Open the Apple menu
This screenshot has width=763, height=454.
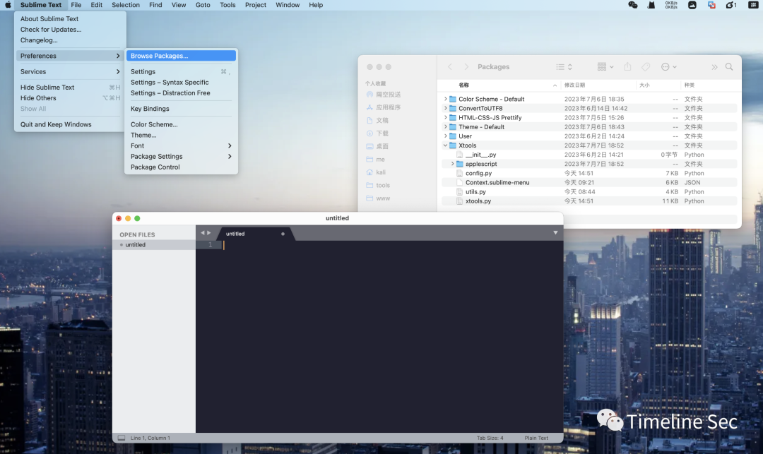point(8,5)
